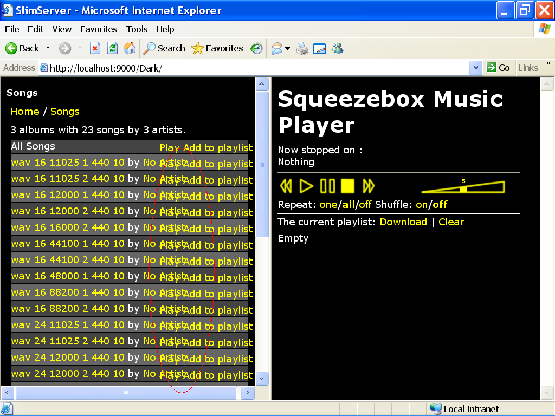
Task: Click the IE Refresh toolbar icon
Action: click(112, 48)
